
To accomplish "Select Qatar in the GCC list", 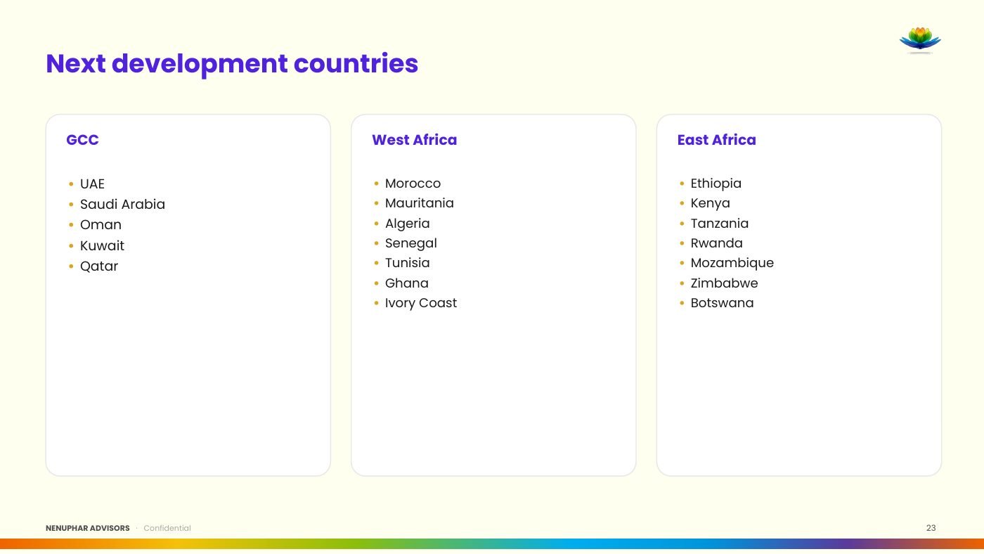I will coord(99,266).
